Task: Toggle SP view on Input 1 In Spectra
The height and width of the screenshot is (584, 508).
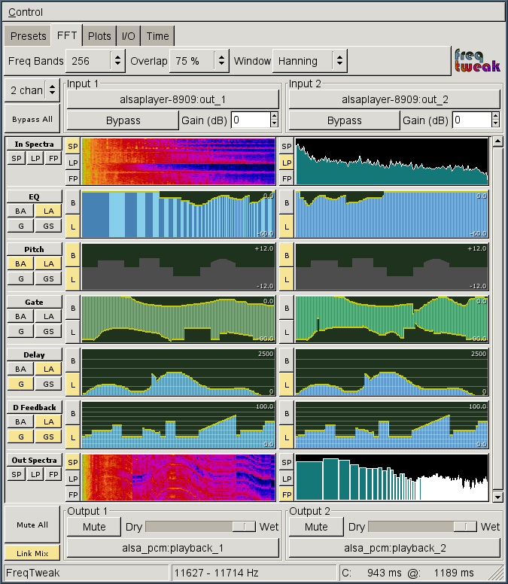Action: [73, 146]
